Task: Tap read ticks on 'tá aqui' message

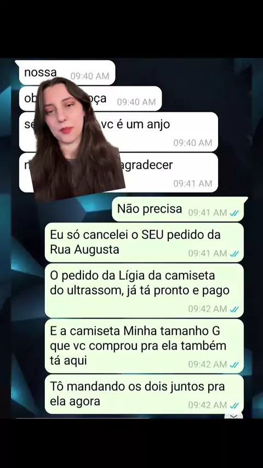Action: tap(235, 364)
